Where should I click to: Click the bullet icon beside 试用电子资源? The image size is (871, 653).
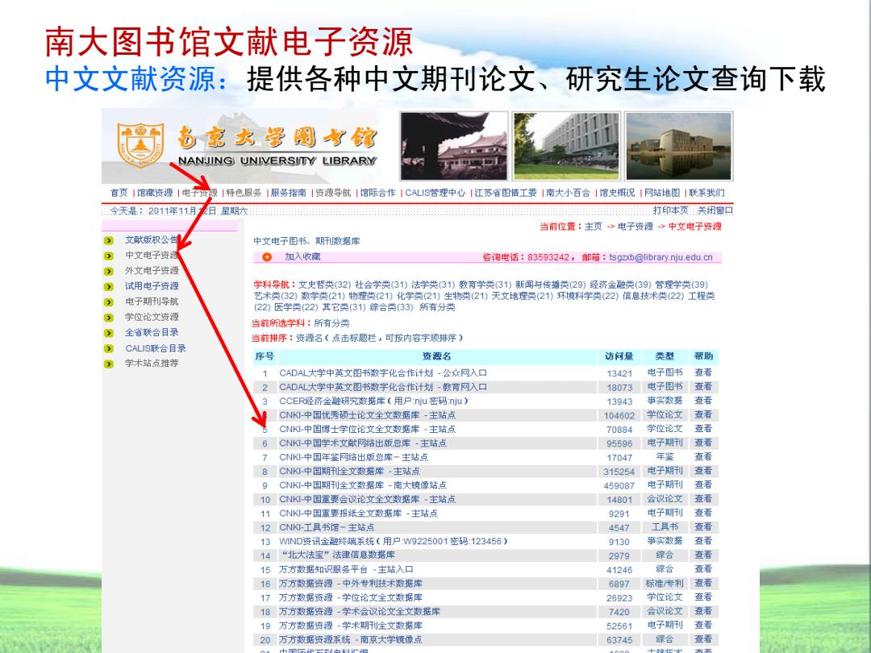pyautogui.click(x=109, y=286)
